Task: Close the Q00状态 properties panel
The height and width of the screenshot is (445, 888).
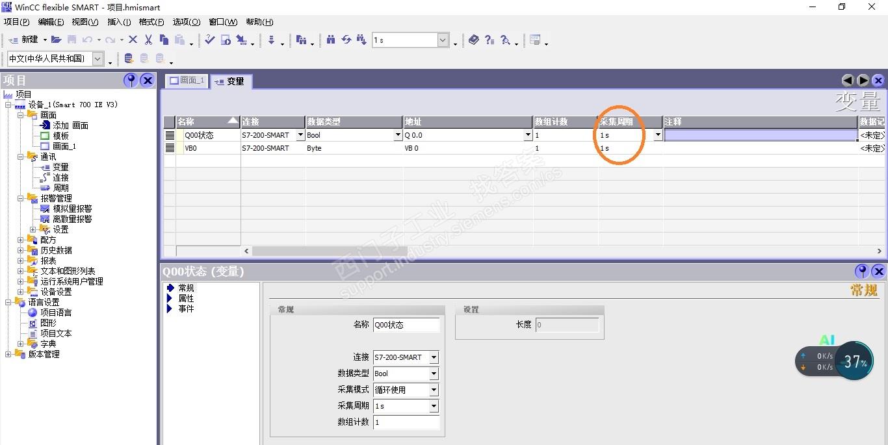Action: click(878, 271)
